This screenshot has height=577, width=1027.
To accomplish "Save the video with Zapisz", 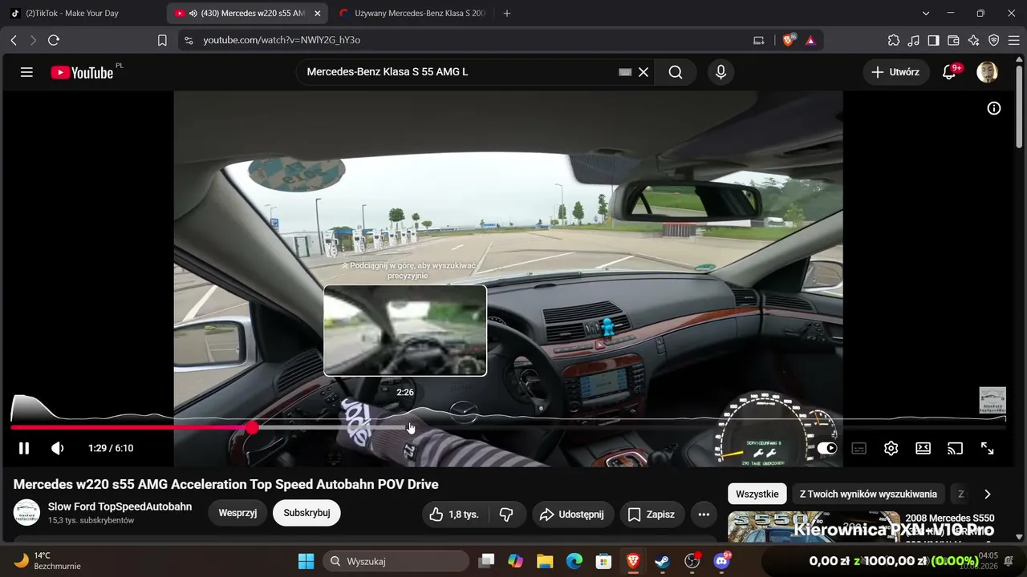I will [651, 514].
